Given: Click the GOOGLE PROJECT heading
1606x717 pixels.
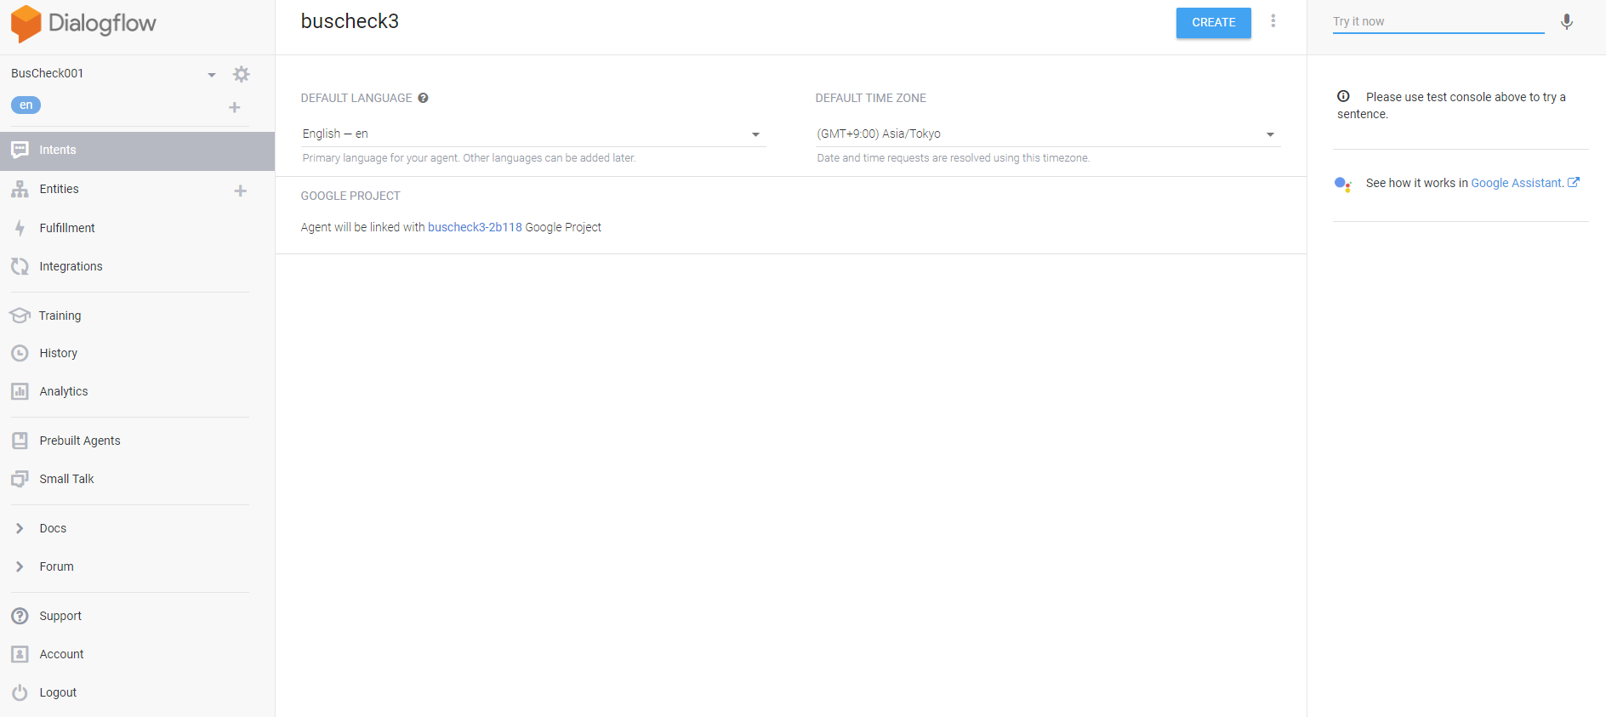Looking at the screenshot, I should point(350,196).
